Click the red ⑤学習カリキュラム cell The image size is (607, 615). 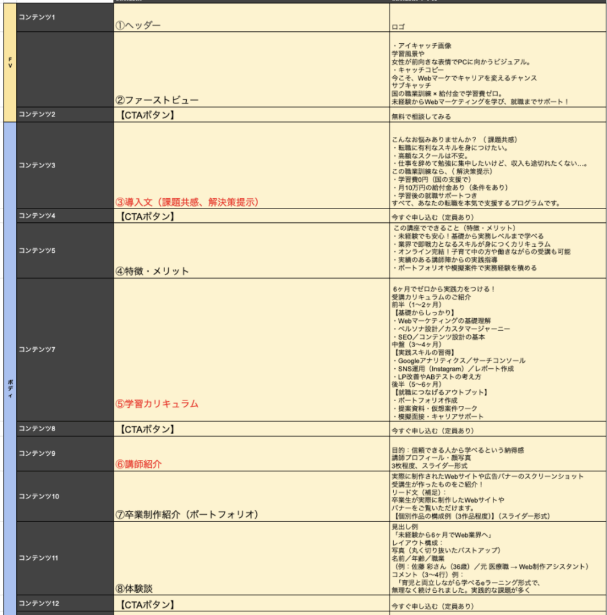(x=251, y=350)
